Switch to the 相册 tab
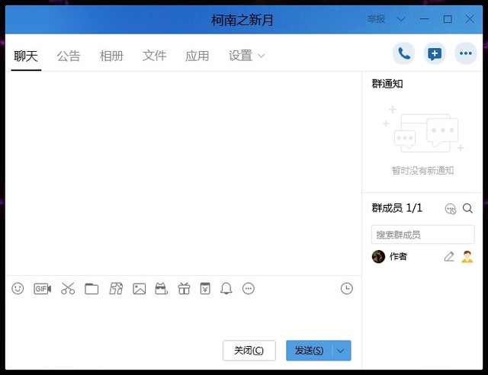Screen dimensions: 488x375 click(x=111, y=56)
